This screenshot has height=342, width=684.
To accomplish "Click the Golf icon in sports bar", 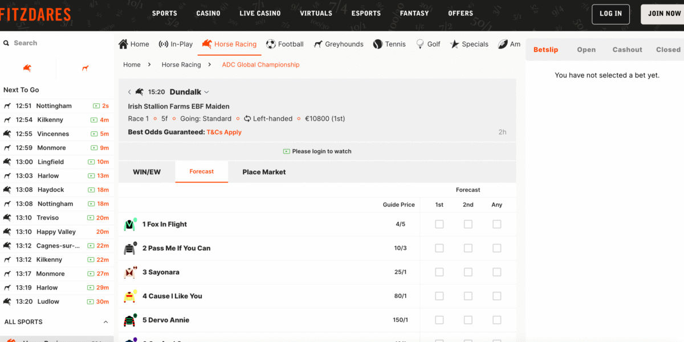I will [x=420, y=44].
